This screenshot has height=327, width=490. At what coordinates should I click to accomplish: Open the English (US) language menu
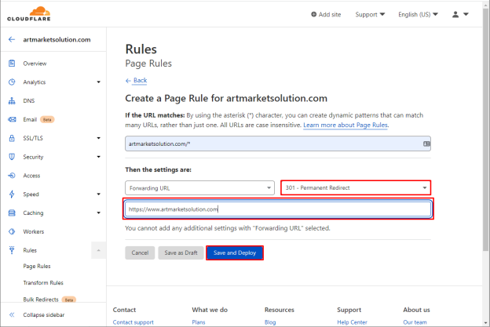(418, 14)
